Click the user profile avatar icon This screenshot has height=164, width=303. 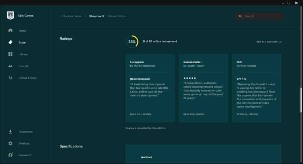[10, 155]
